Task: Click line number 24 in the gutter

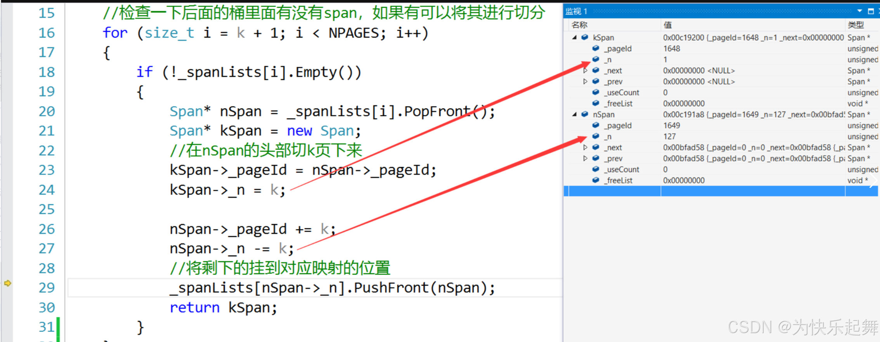Action: point(47,190)
